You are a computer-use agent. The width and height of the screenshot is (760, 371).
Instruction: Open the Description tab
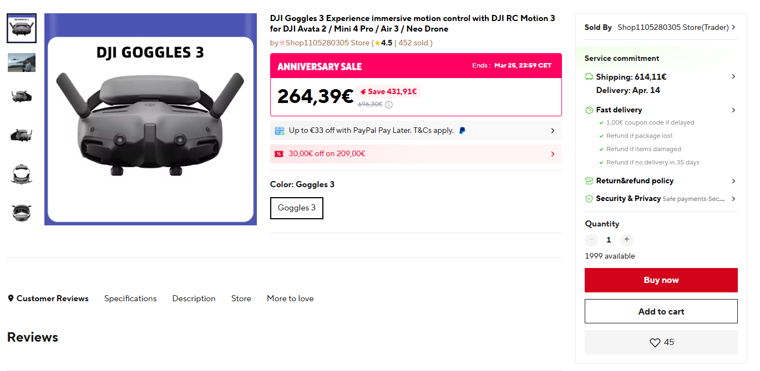point(194,298)
